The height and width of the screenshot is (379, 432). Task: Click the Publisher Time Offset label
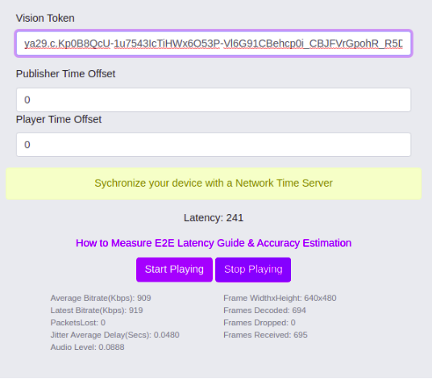(x=65, y=74)
